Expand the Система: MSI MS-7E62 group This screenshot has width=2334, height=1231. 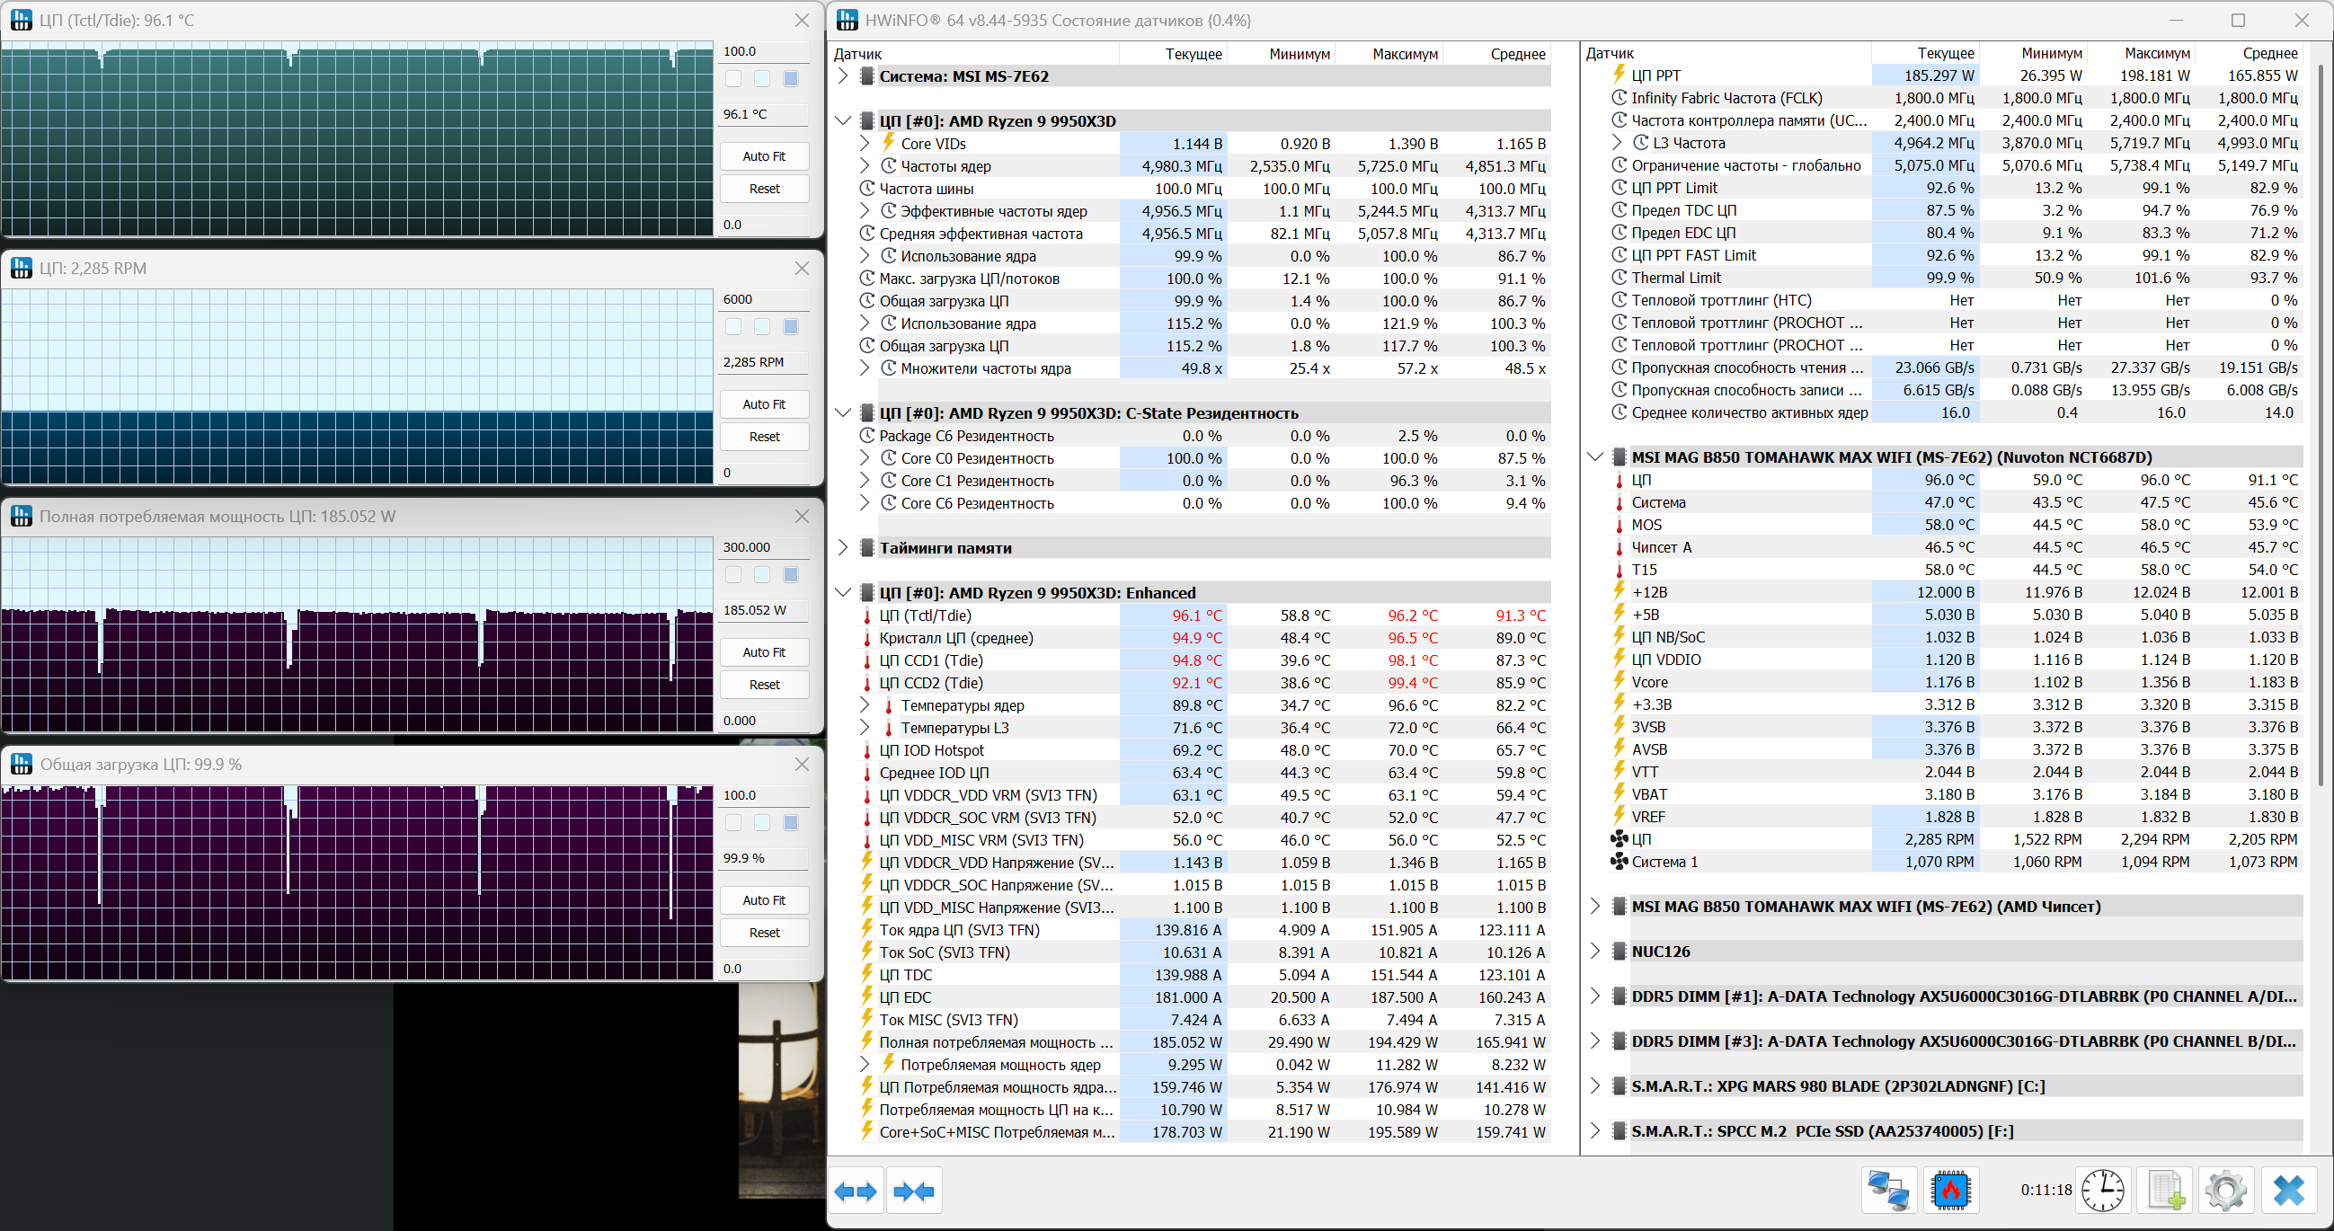pos(843,76)
